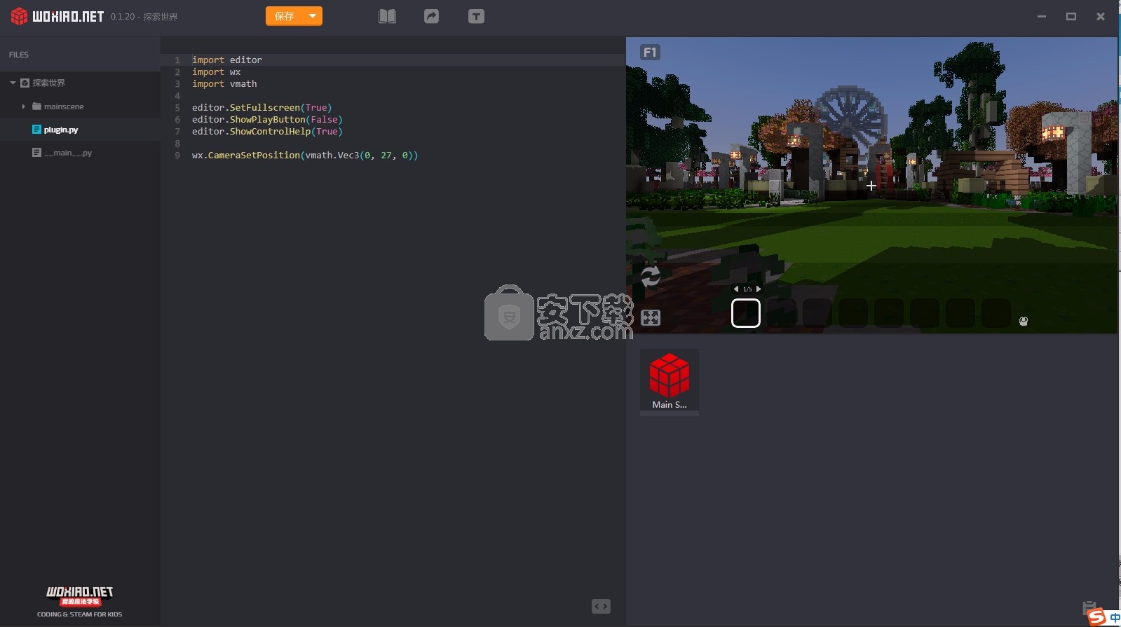This screenshot has width=1121, height=627.
Task: Click the Sogou input method tray icon
Action: coord(1098,617)
